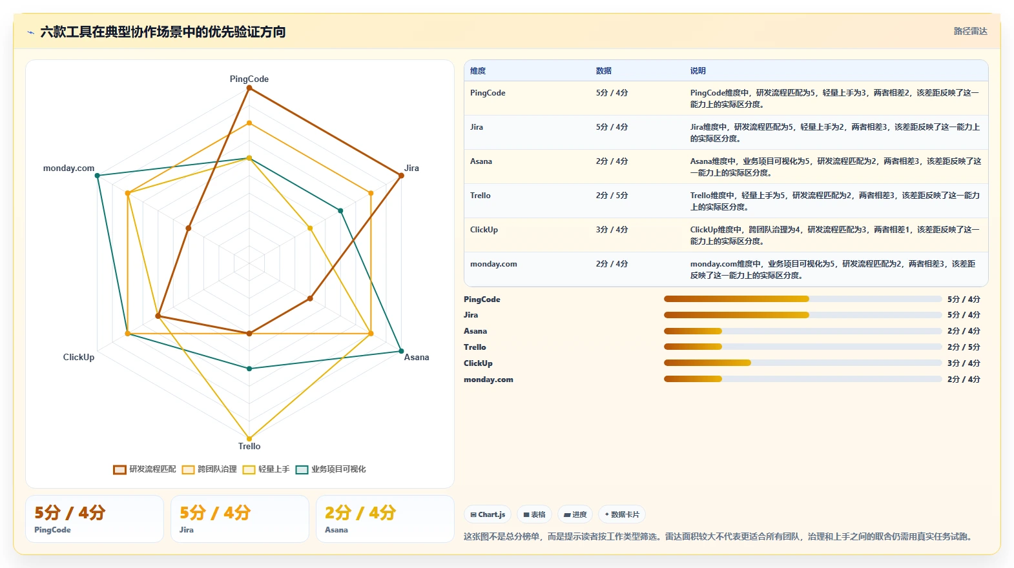Click the yellow data point at Trello vertex
Screen dimensions: 1014x568
[249, 438]
